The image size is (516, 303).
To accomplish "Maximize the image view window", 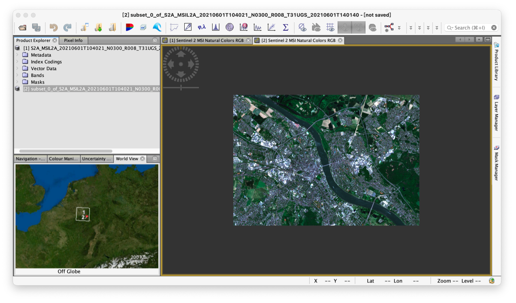I will point(488,40).
